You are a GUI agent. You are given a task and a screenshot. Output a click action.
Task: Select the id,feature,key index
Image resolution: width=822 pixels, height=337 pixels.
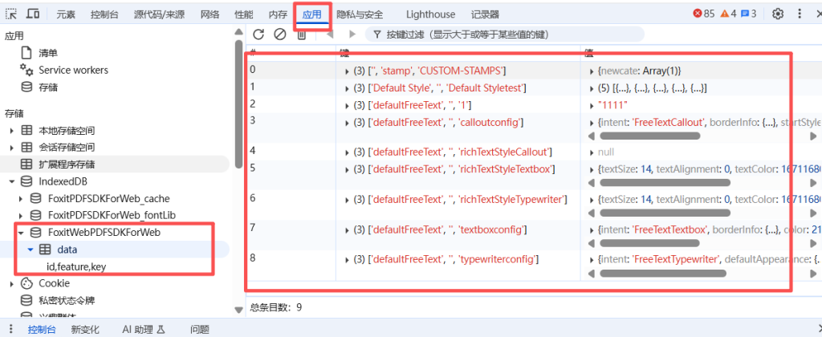tap(75, 266)
